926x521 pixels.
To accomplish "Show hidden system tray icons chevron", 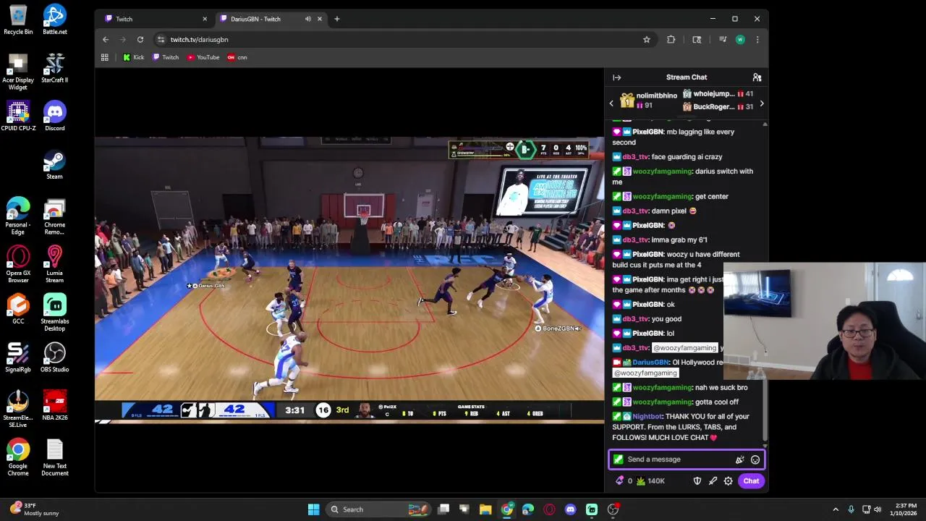I will 836,509.
